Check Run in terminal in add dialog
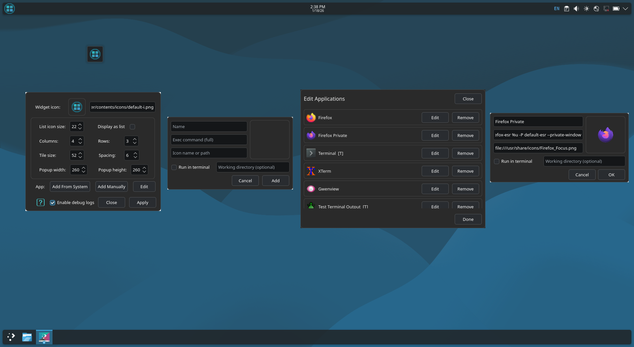 pos(174,167)
